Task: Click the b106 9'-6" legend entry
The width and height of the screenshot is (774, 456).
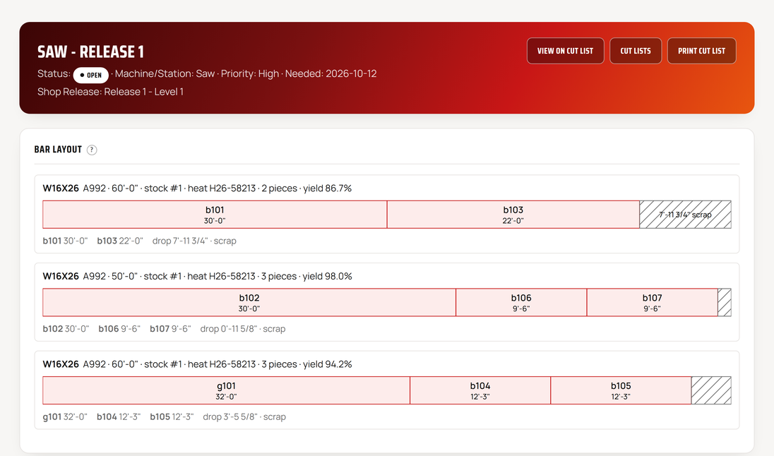Action: 119,329
